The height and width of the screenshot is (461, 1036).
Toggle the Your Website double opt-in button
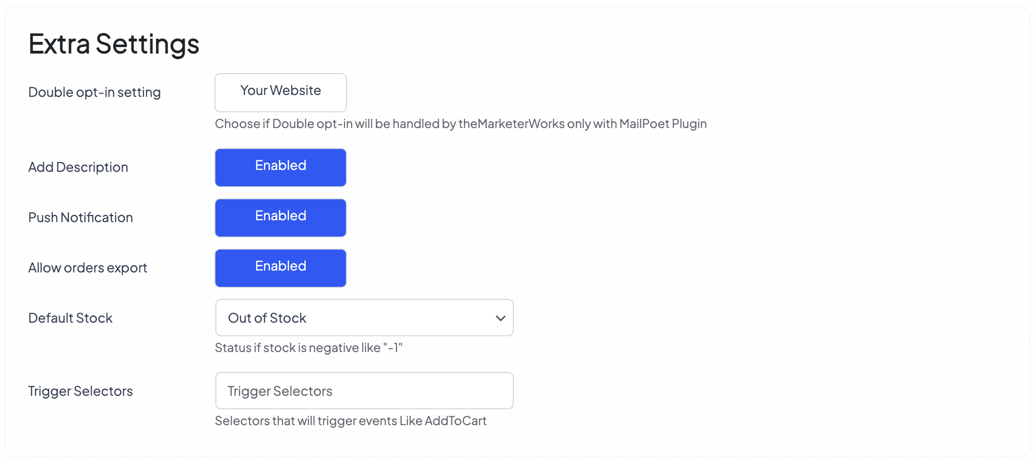pyautogui.click(x=280, y=92)
